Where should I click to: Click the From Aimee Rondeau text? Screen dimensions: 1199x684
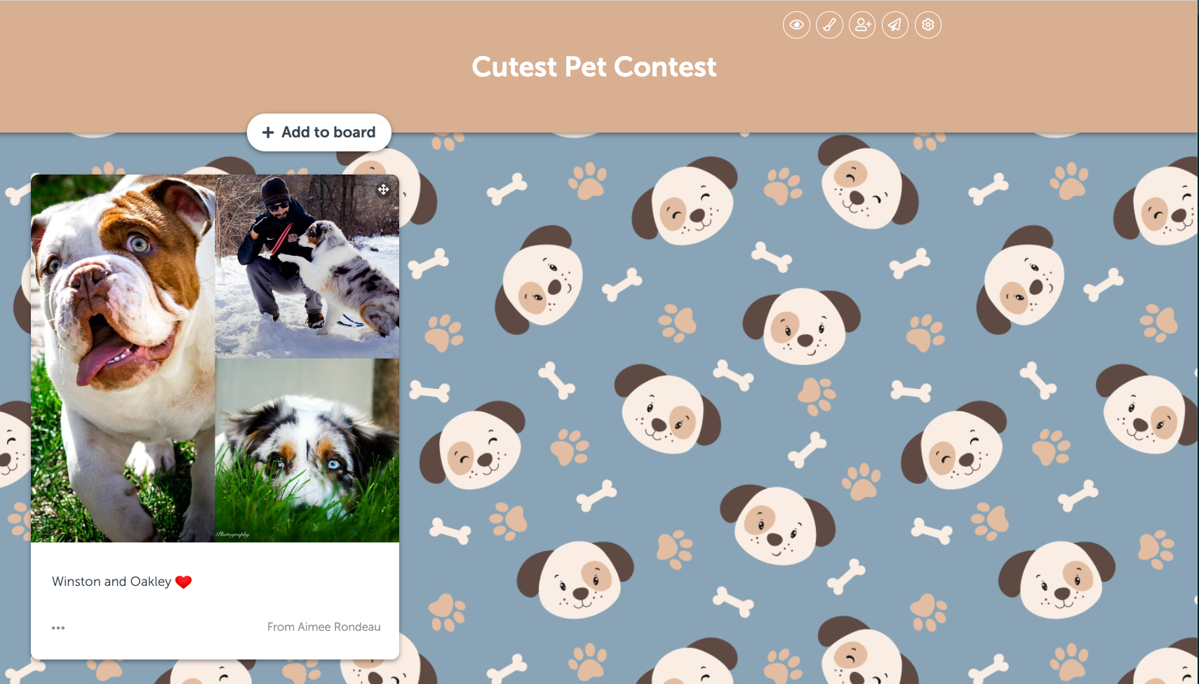pos(324,627)
